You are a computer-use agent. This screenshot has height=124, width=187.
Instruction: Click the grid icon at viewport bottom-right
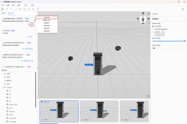[148, 96]
